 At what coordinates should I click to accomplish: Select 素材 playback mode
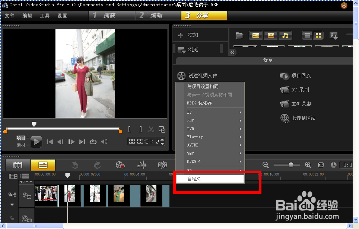click(x=20, y=145)
